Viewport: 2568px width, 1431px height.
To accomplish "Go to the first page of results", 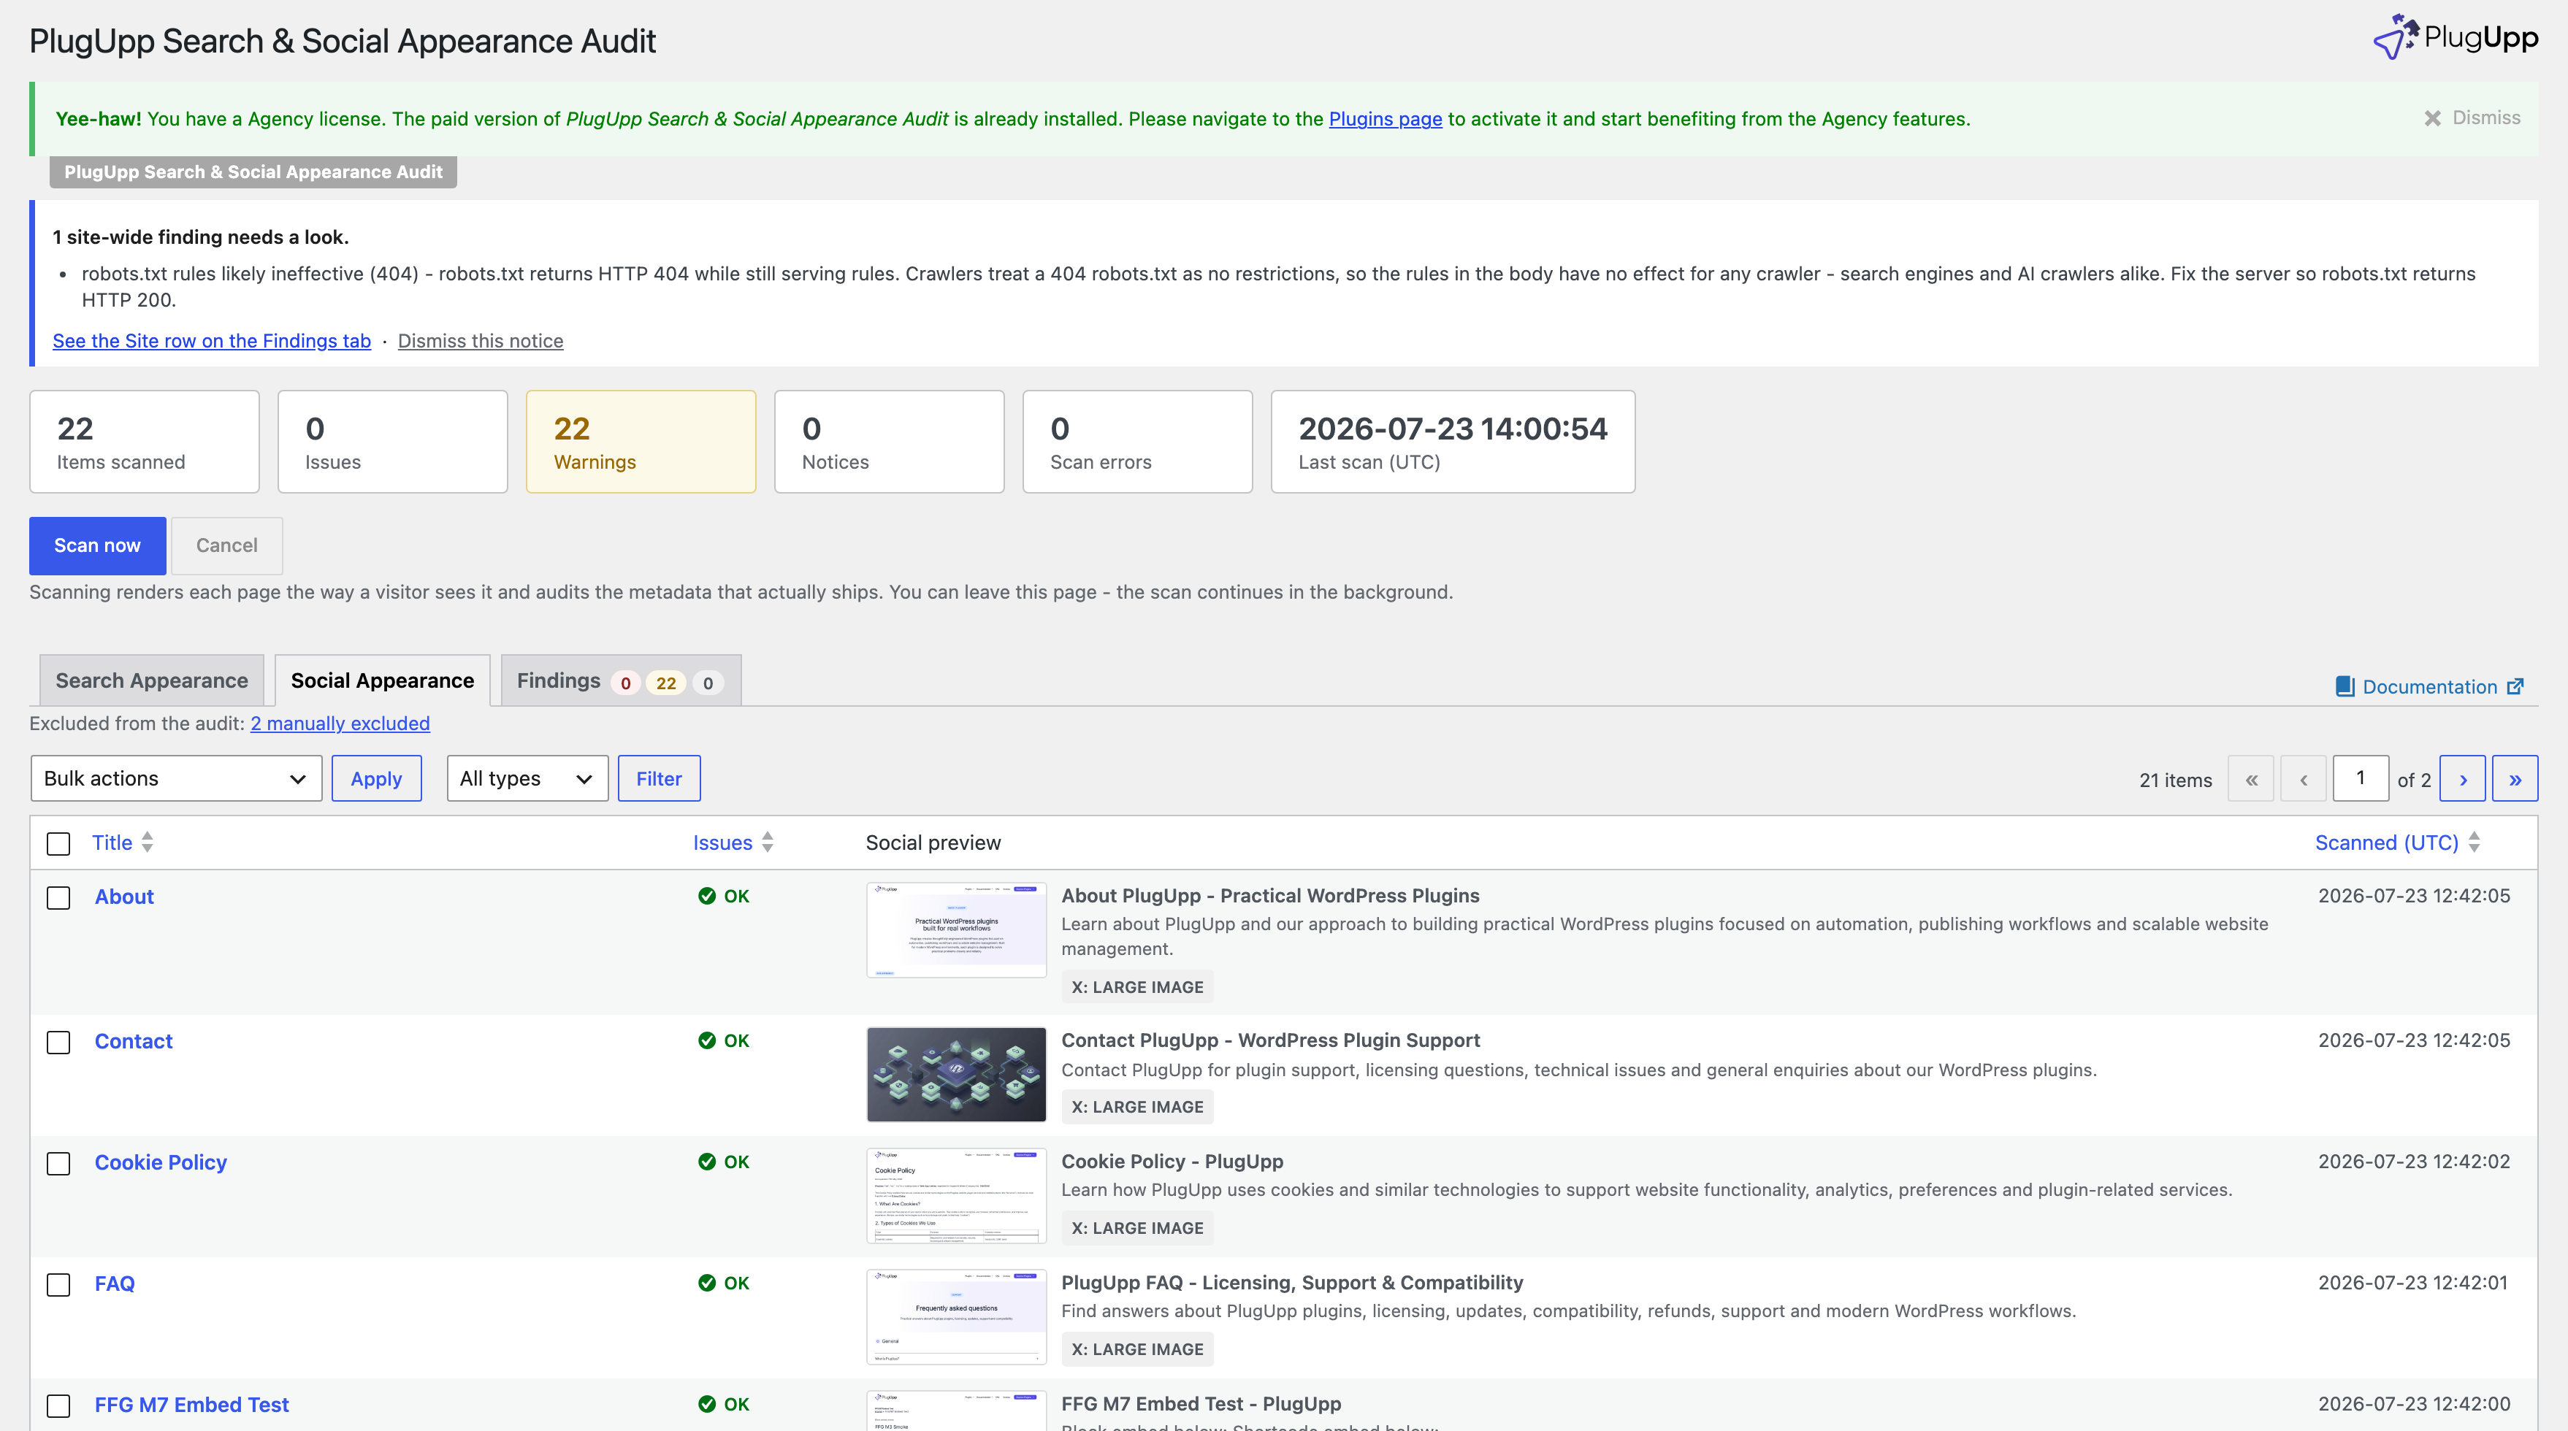I will coord(2251,779).
